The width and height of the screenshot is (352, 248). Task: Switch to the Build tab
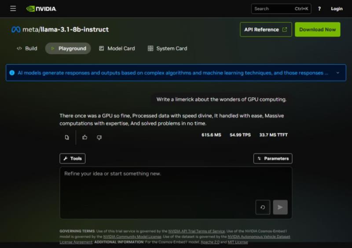(x=27, y=48)
